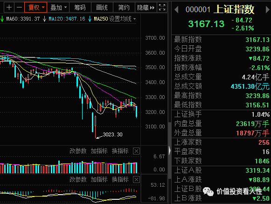Click the 3100.00 price axis label

click(x=155, y=127)
